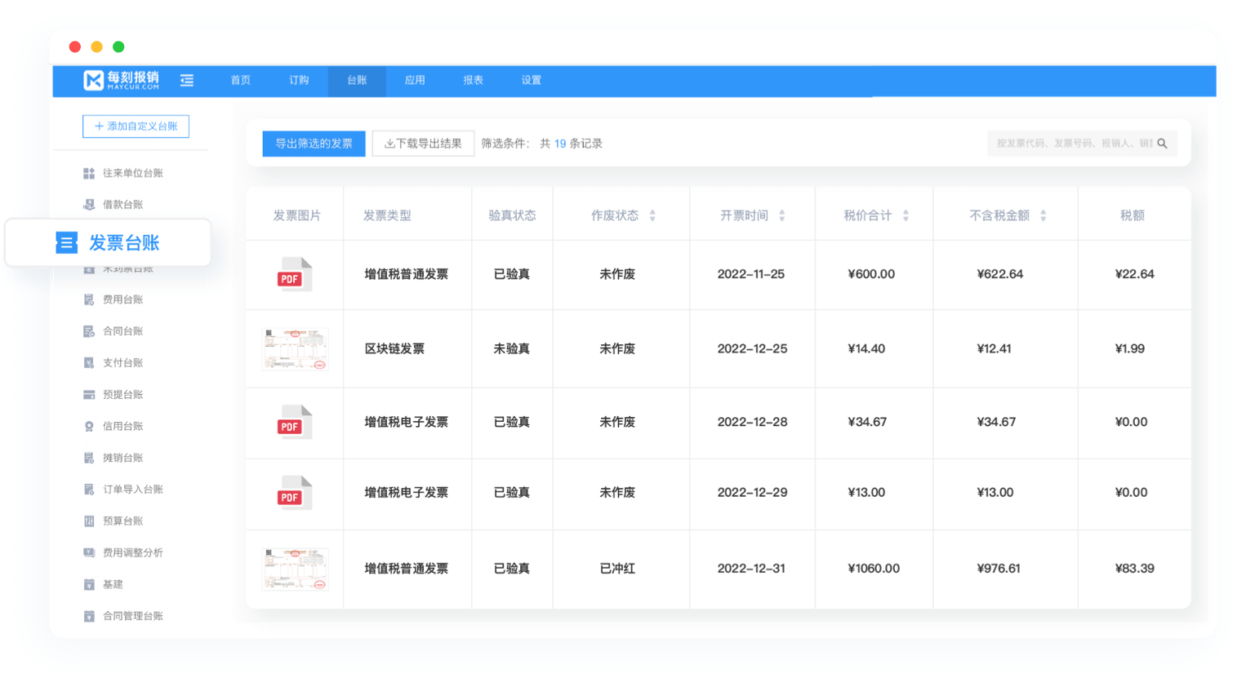
Task: Switch to the 报表 tab
Action: tap(473, 80)
